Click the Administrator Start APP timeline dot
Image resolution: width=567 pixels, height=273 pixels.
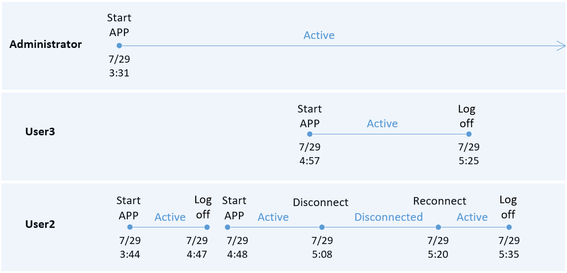119,46
